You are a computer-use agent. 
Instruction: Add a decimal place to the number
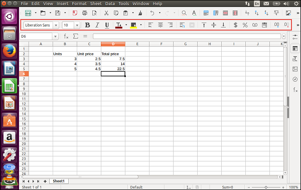(276, 25)
